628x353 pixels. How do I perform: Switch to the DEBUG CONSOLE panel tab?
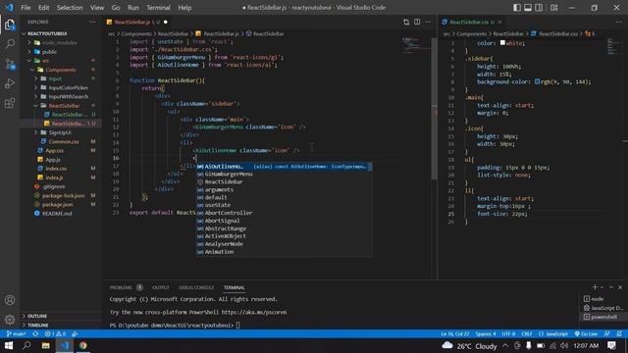click(x=196, y=287)
